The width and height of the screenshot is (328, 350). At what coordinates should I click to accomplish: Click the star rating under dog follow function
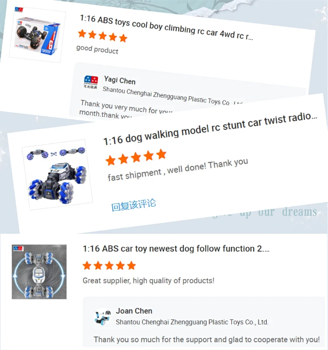point(109,266)
